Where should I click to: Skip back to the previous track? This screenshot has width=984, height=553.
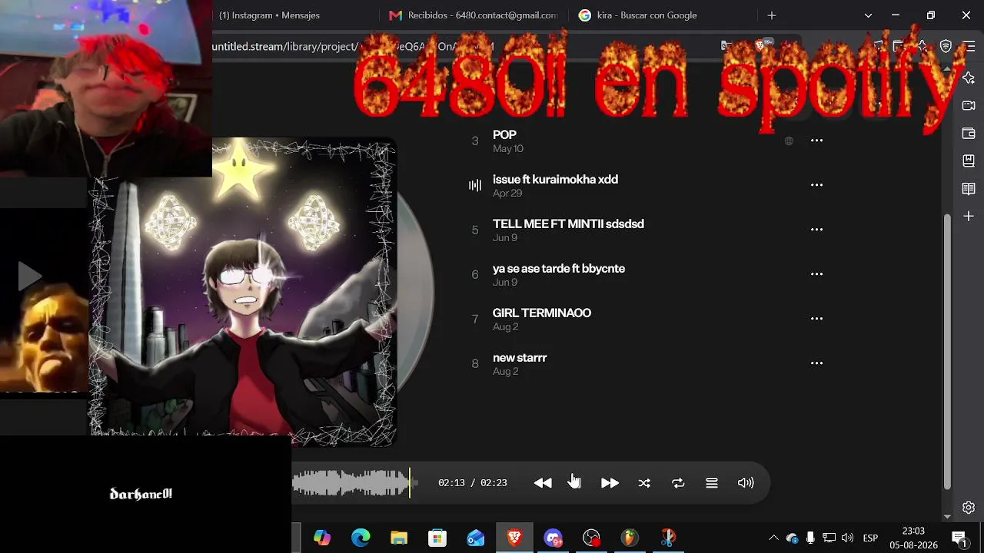pyautogui.click(x=543, y=483)
